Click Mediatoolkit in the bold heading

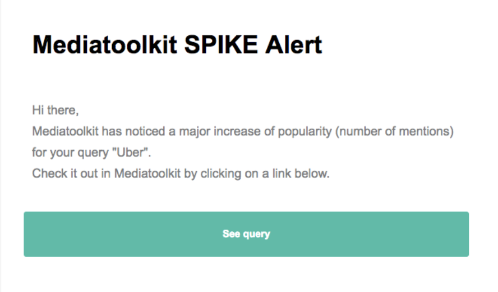105,45
